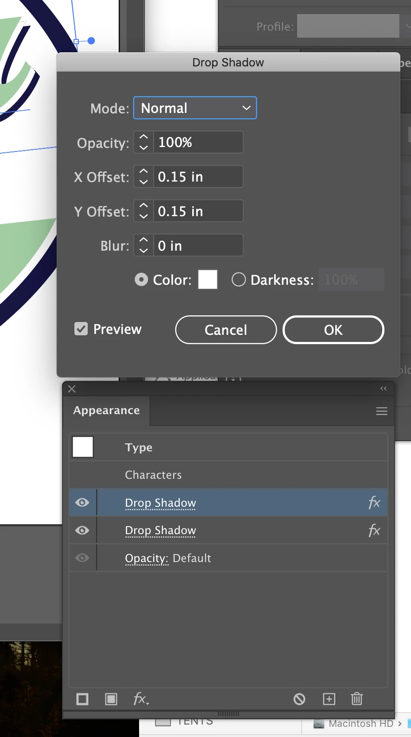Viewport: 411px width, 737px height.
Task: Select the Darkness radio button
Action: 239,279
